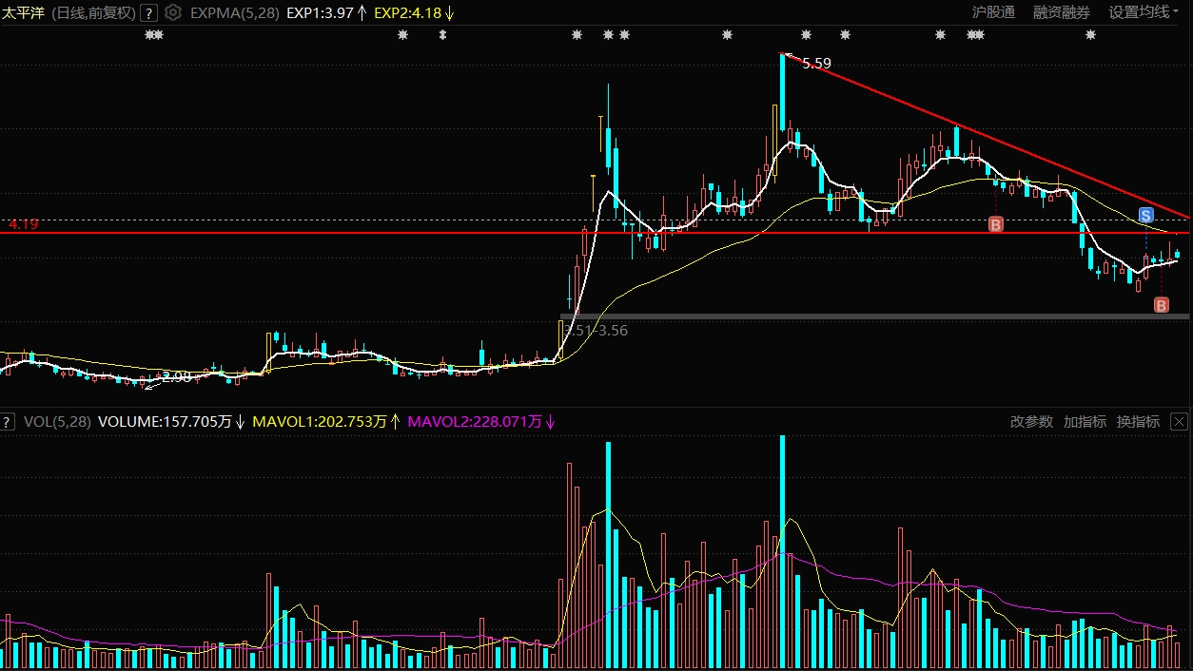Click the up-down arrow event marker in top row
Image resolution: width=1193 pixels, height=671 pixels.
click(442, 35)
